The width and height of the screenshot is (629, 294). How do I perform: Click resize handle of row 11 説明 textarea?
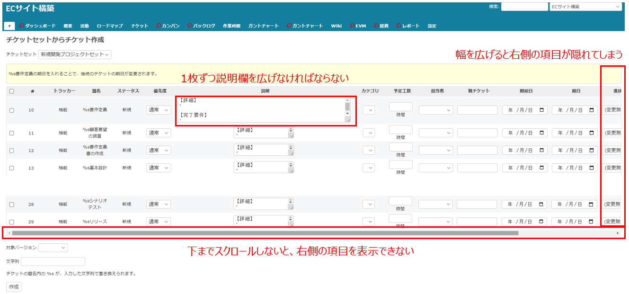click(291, 136)
